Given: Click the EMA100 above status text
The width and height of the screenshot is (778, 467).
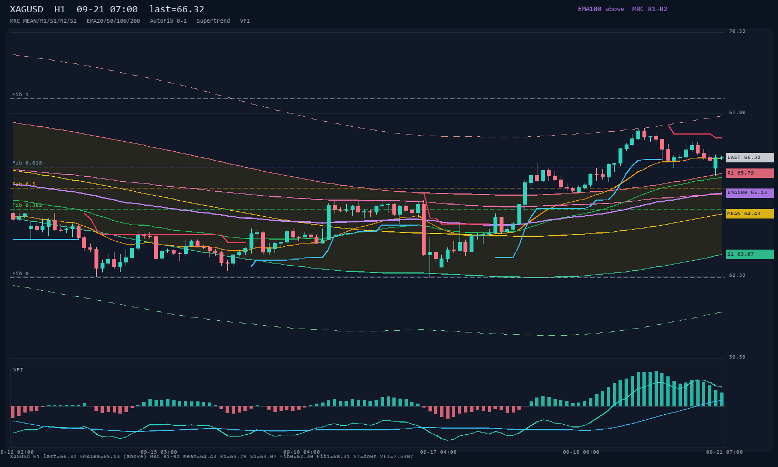Looking at the screenshot, I should (601, 9).
